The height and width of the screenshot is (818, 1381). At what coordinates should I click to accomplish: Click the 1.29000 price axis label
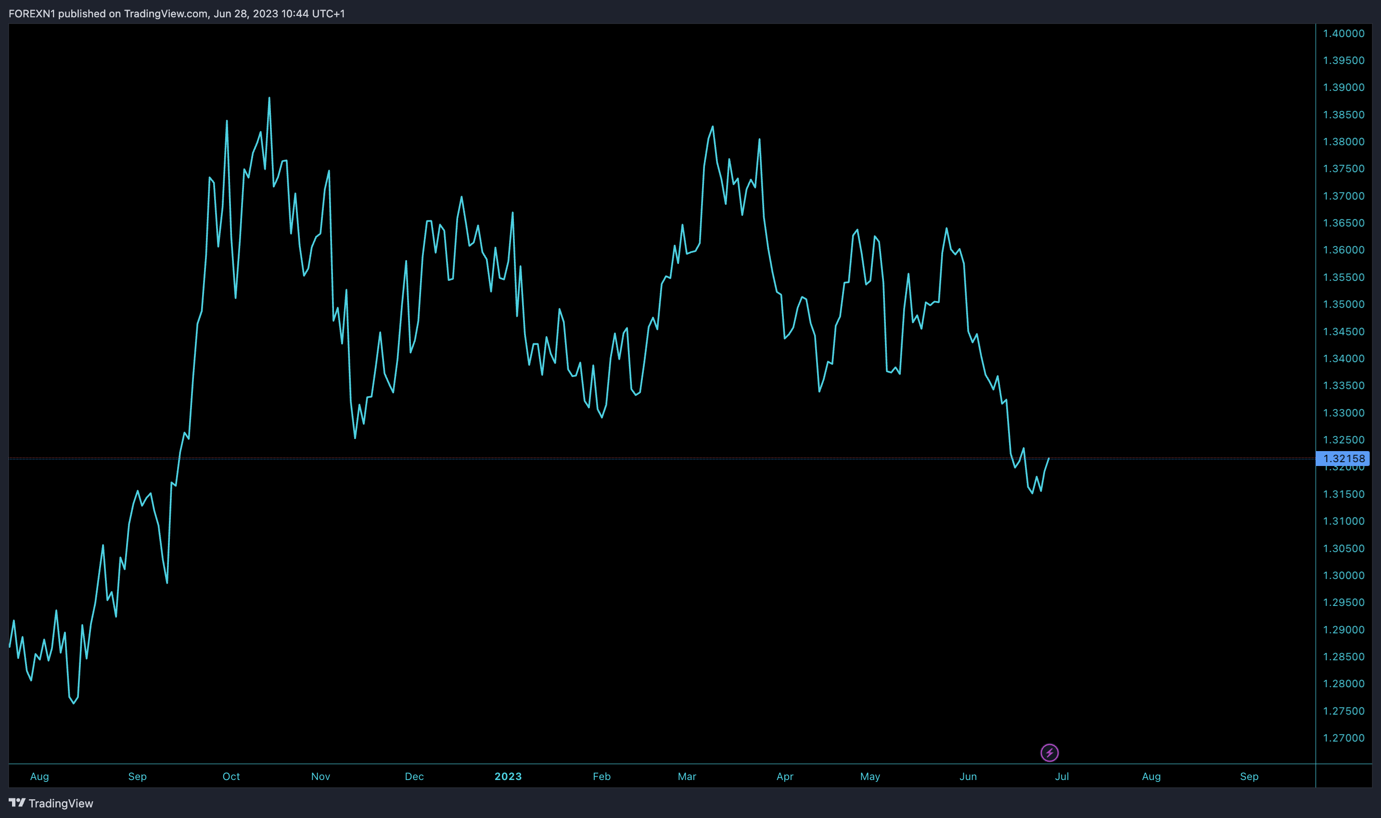pos(1343,629)
